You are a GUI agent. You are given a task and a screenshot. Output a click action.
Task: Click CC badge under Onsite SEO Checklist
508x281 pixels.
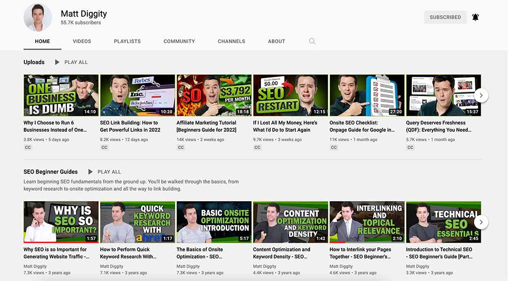point(333,147)
